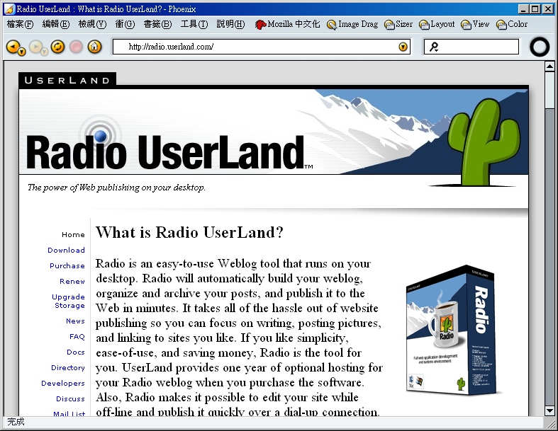This screenshot has height=431, width=558.
Task: Go back with the Back arrow button
Action: pos(13,46)
